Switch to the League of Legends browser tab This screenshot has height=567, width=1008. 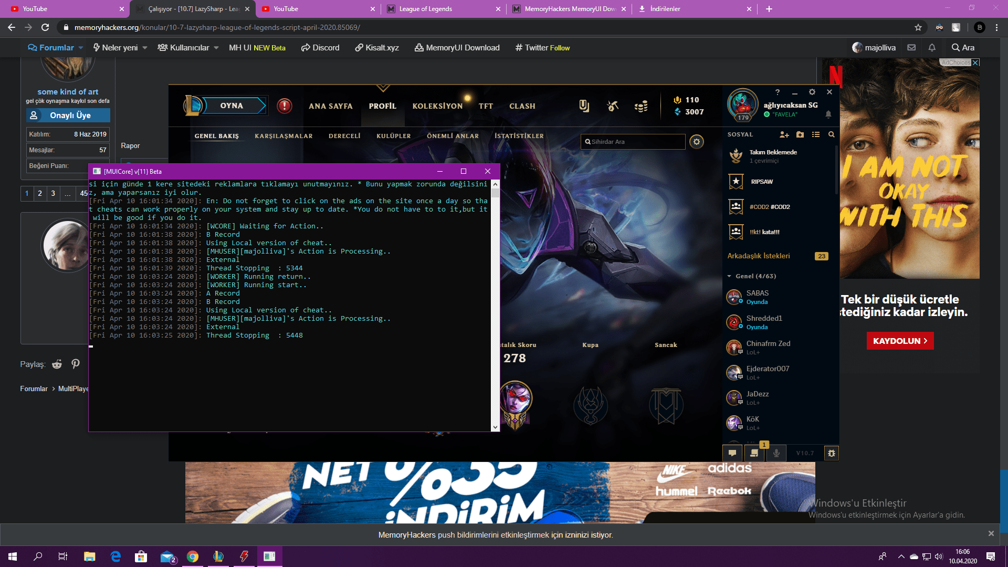[x=444, y=9]
